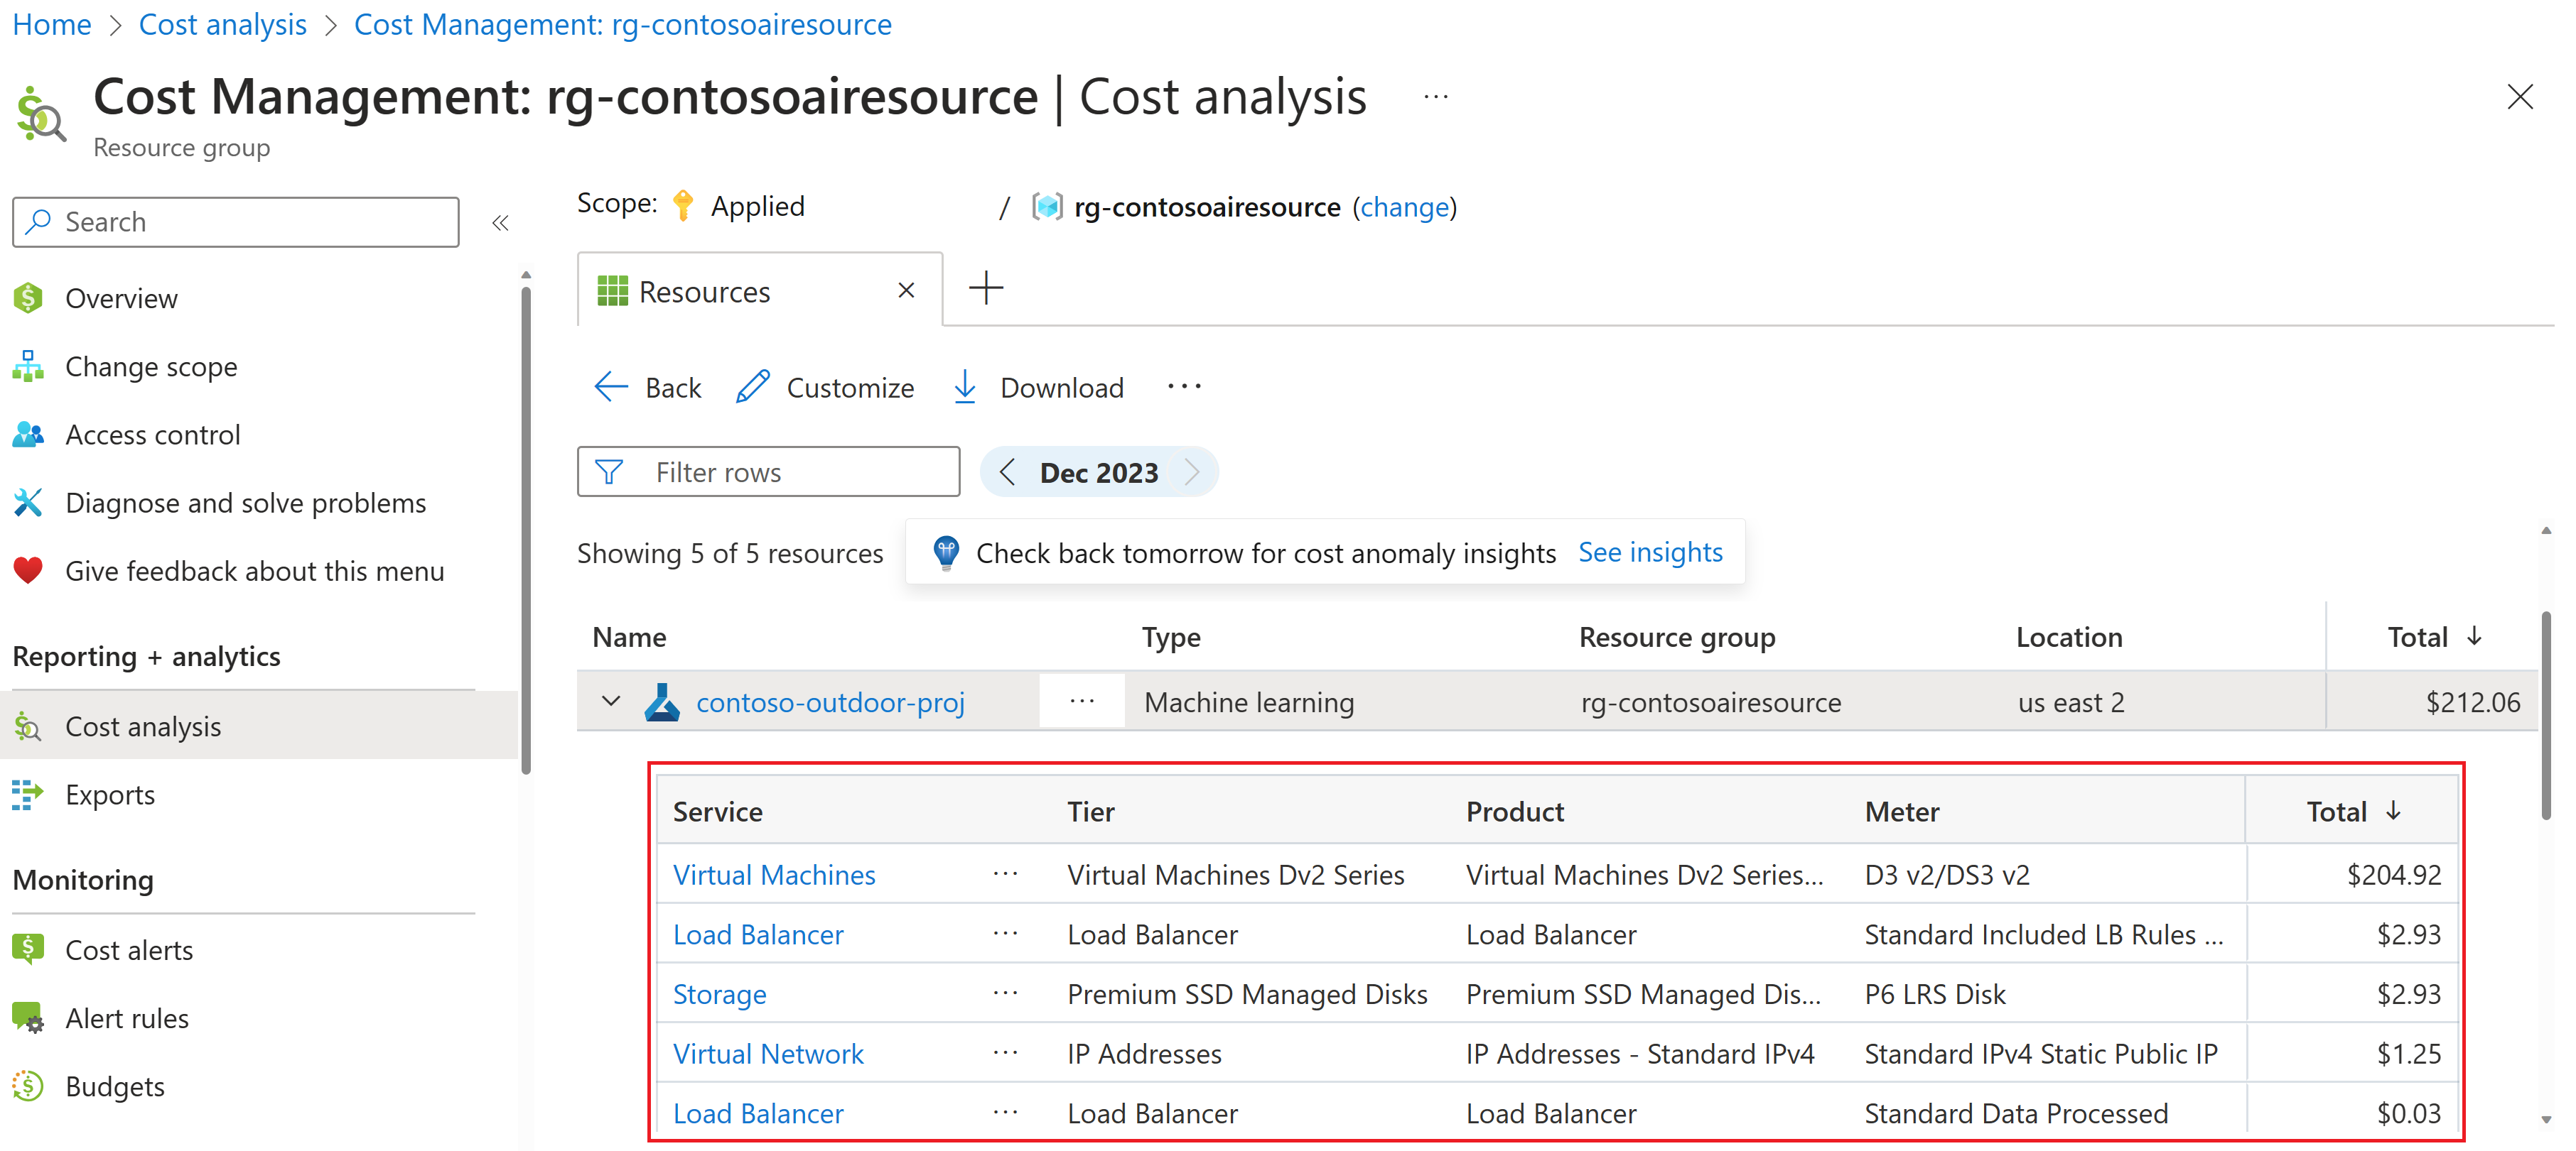This screenshot has width=2576, height=1151.
Task: Select the Resources tab
Action: tap(704, 290)
